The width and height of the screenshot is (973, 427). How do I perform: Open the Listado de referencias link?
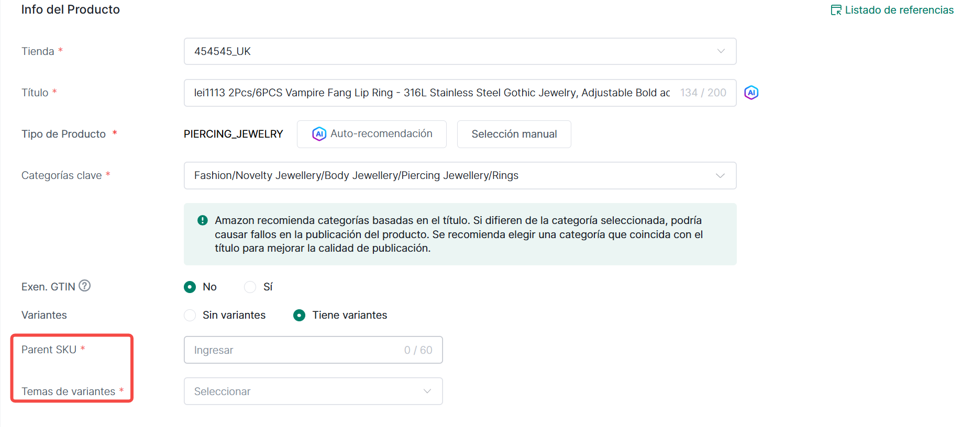click(899, 10)
